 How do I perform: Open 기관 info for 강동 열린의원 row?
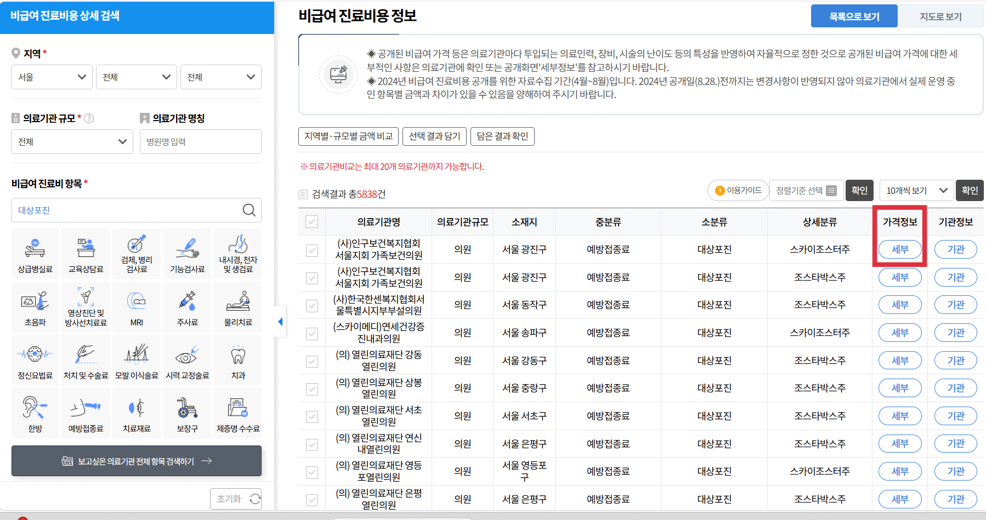[956, 361]
